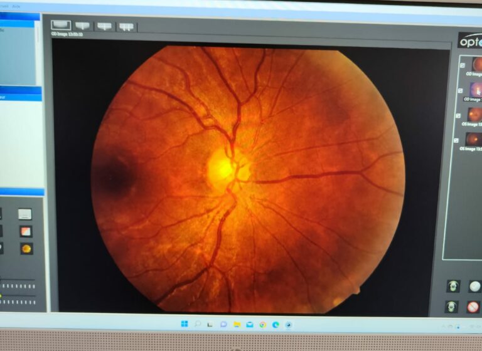Select the first OS image thumbnail

[x=474, y=114]
